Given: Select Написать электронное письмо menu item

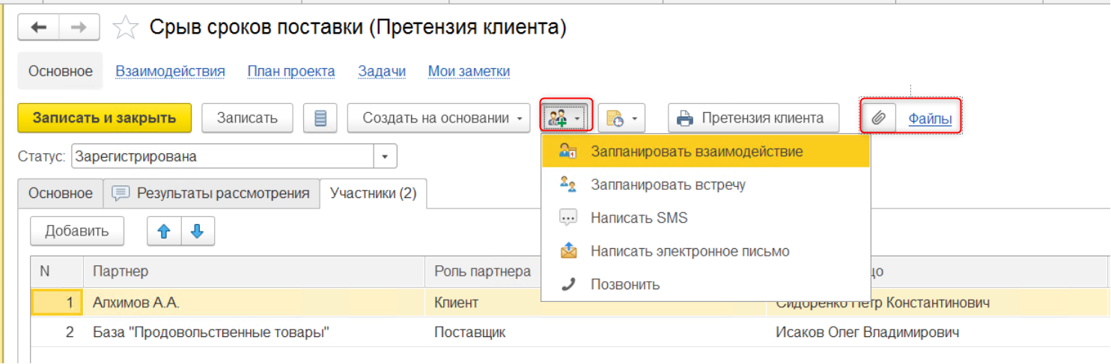Looking at the screenshot, I should tap(690, 251).
